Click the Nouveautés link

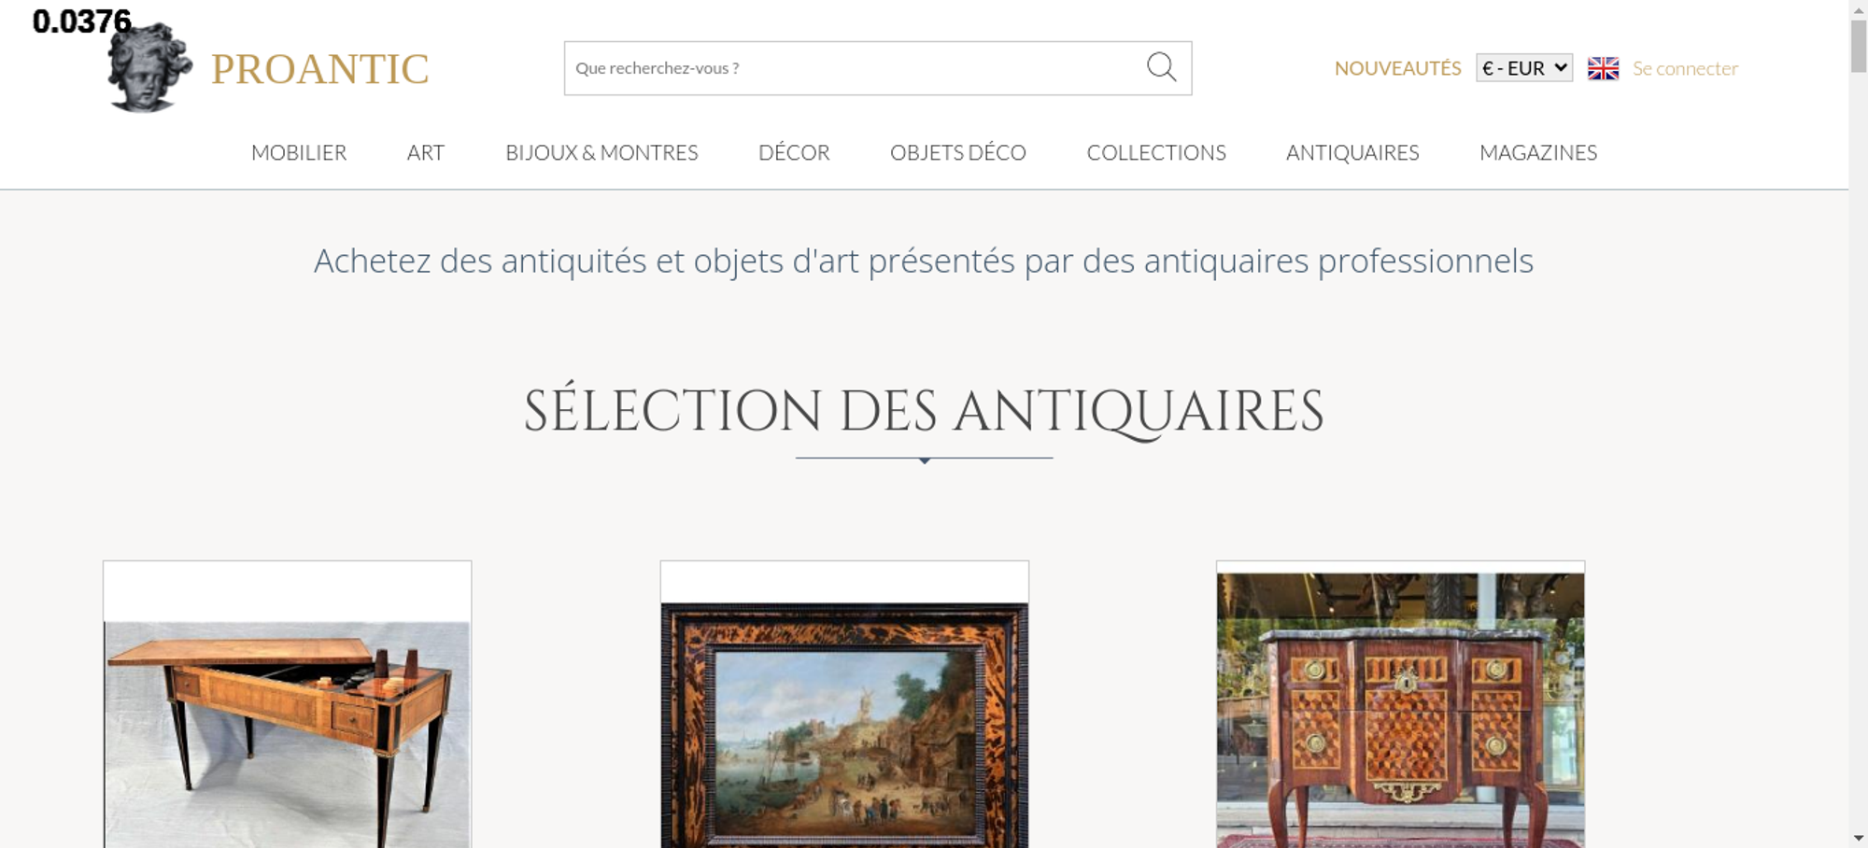pyautogui.click(x=1397, y=68)
